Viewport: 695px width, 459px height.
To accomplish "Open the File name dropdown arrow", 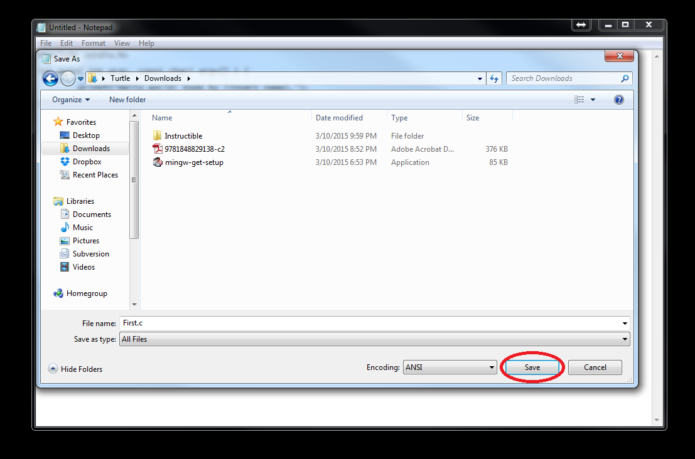I will 625,323.
